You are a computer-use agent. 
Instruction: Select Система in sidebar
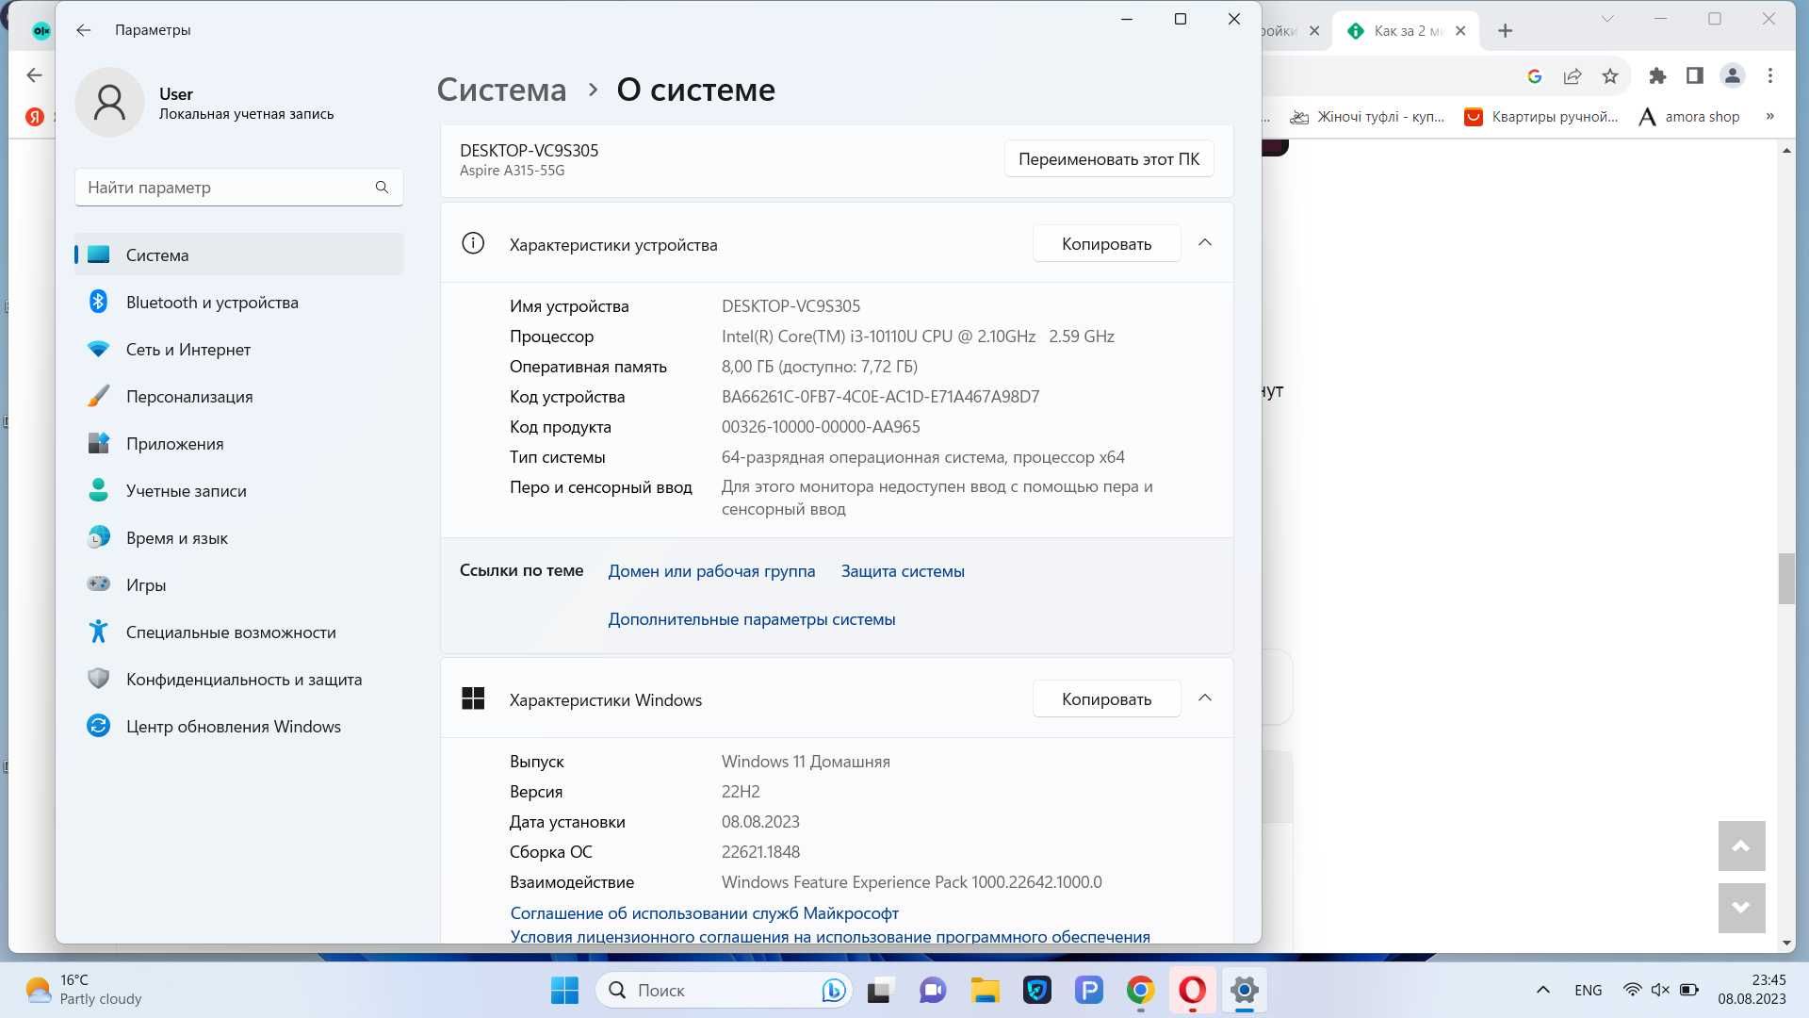tap(239, 255)
